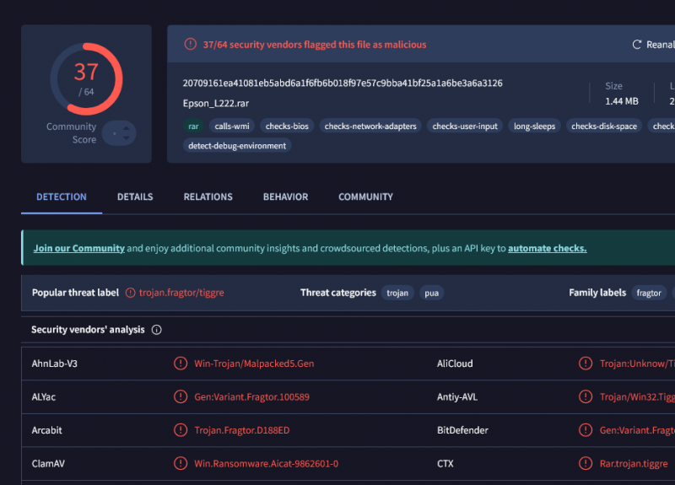
Task: Downvote the community score with down arrow
Action: 127,138
